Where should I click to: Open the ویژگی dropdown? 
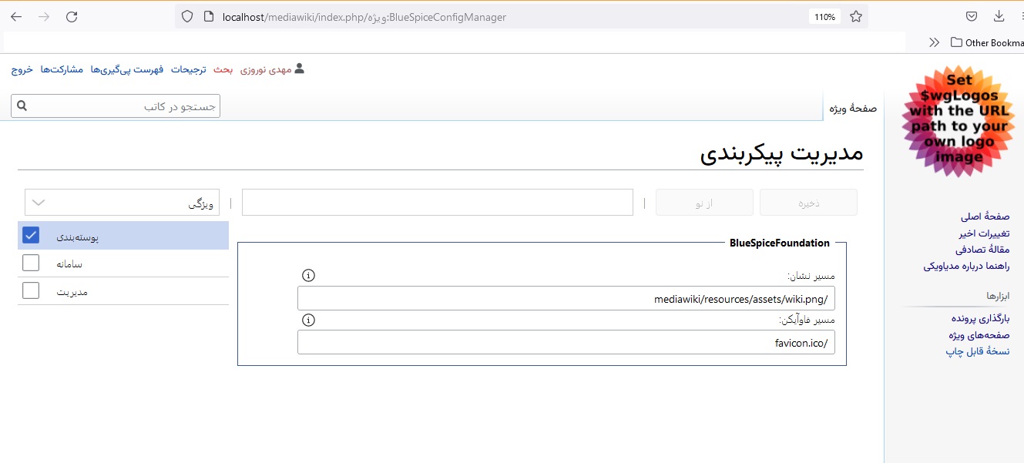(x=123, y=203)
